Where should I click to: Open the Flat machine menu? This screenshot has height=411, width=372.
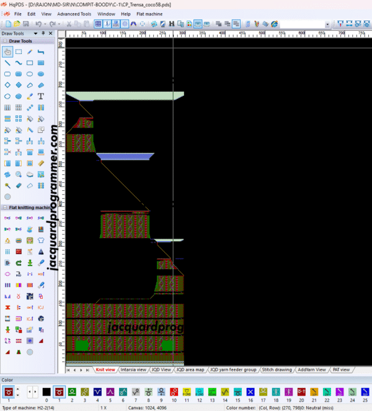coord(150,14)
